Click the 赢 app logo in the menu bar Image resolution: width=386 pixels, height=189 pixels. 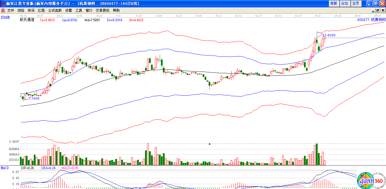click(3, 10)
